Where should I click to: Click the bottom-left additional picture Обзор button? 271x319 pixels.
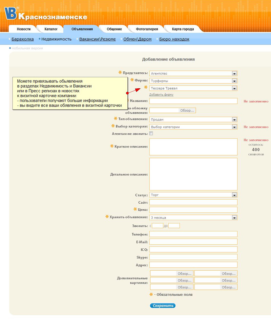[x=184, y=287]
